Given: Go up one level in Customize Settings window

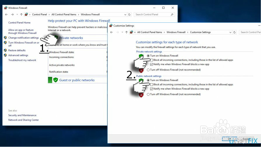Looking at the screenshot, I should tap(126, 32).
